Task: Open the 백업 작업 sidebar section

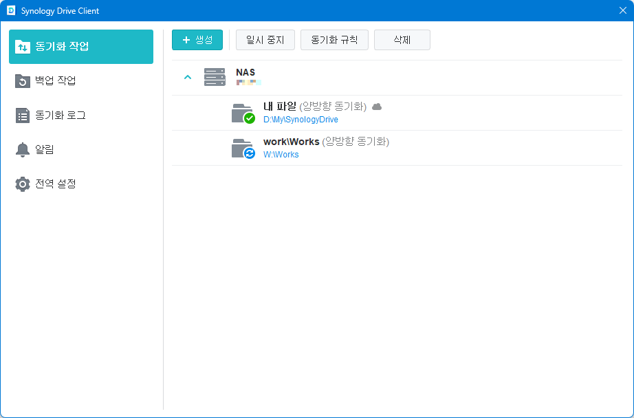Action: coord(81,81)
